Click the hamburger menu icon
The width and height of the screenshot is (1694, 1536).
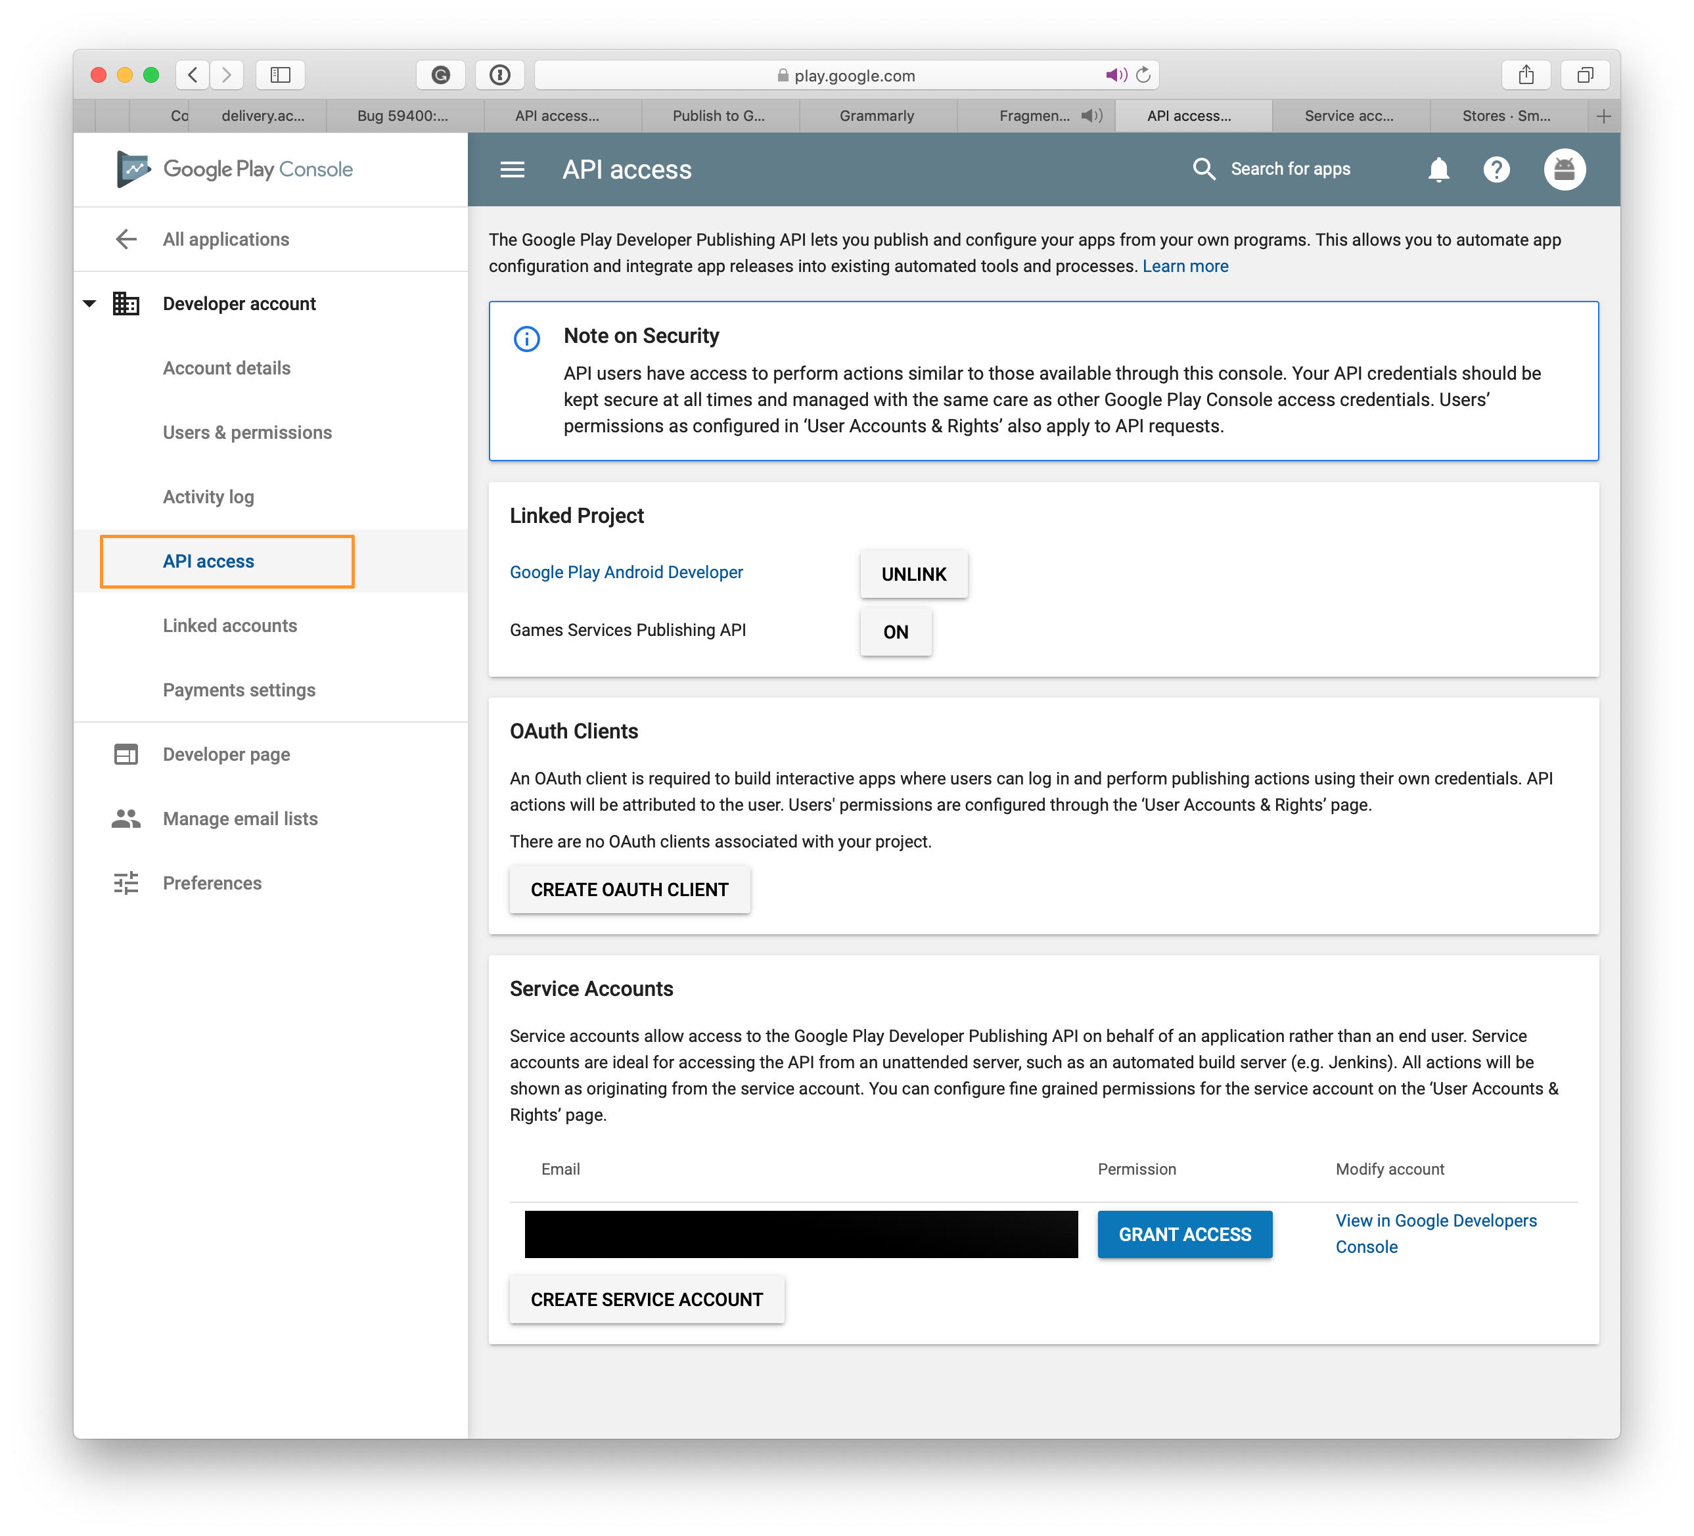click(512, 168)
